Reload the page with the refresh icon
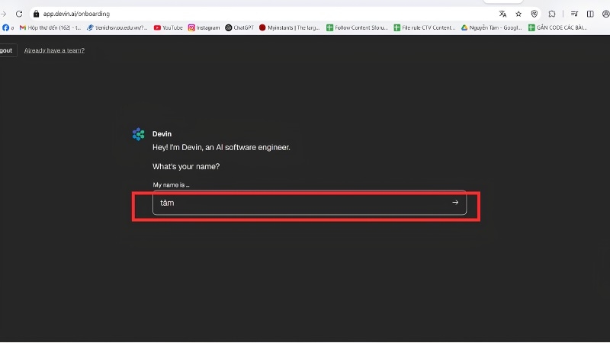Image resolution: width=610 pixels, height=343 pixels. pos(19,14)
